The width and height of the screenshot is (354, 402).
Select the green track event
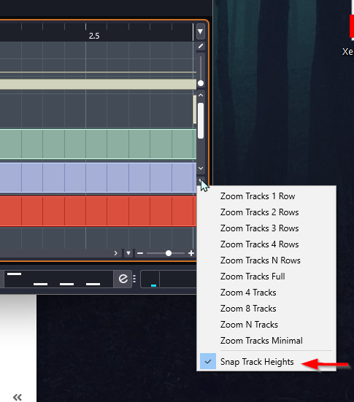pyautogui.click(x=98, y=144)
